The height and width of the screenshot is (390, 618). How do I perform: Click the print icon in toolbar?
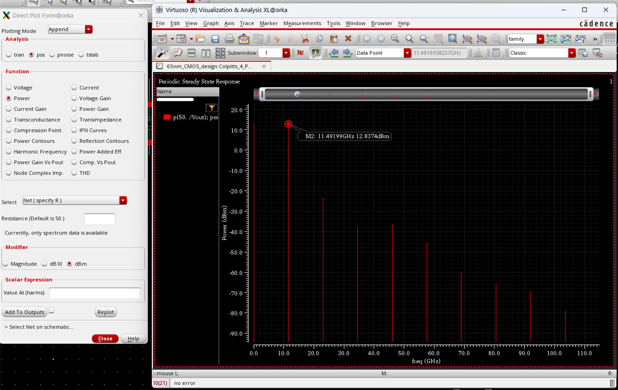pyautogui.click(x=229, y=39)
